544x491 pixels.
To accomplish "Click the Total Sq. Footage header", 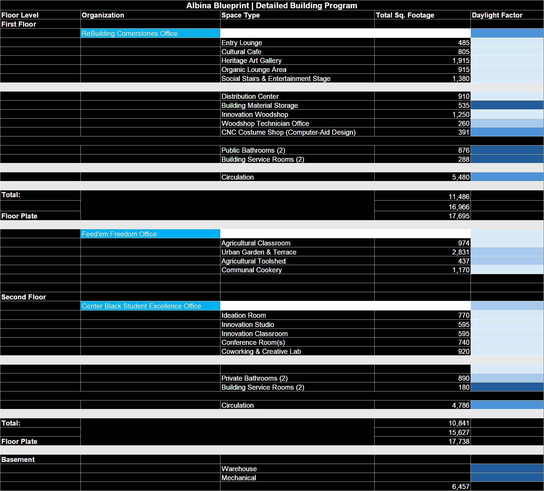I will click(422, 15).
